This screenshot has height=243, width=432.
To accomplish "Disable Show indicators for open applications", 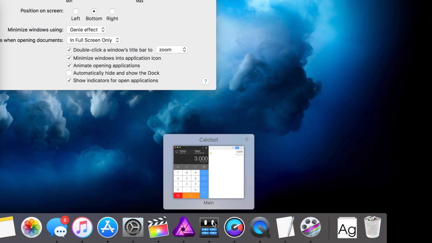I will click(69, 80).
